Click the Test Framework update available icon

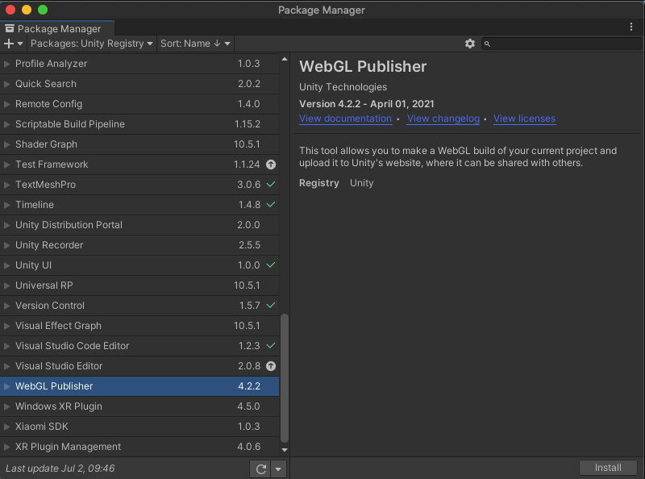[271, 165]
